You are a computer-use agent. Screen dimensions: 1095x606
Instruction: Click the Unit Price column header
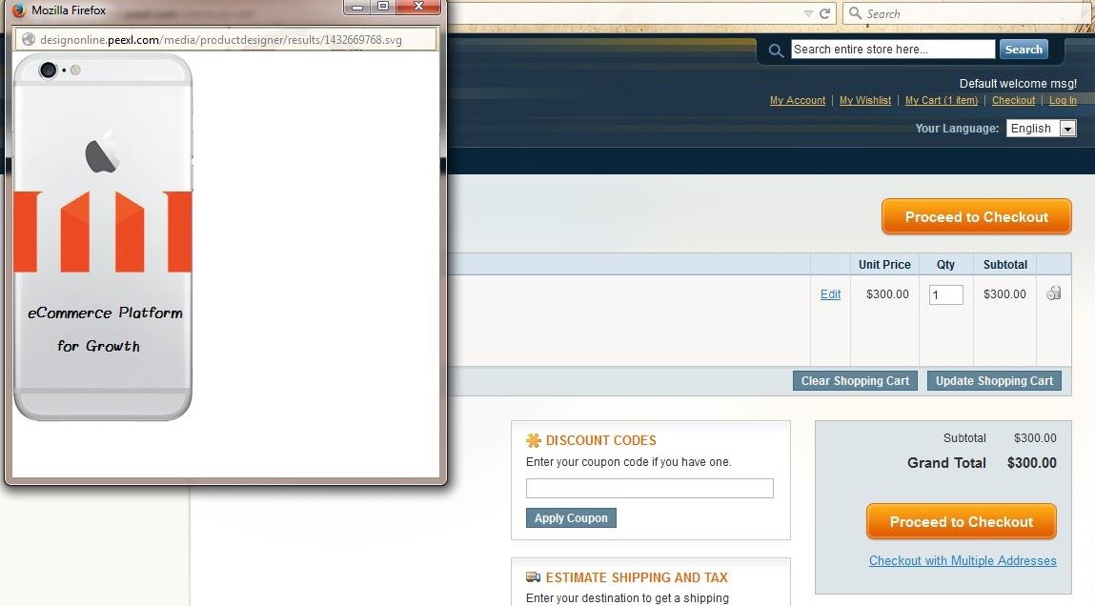[884, 265]
